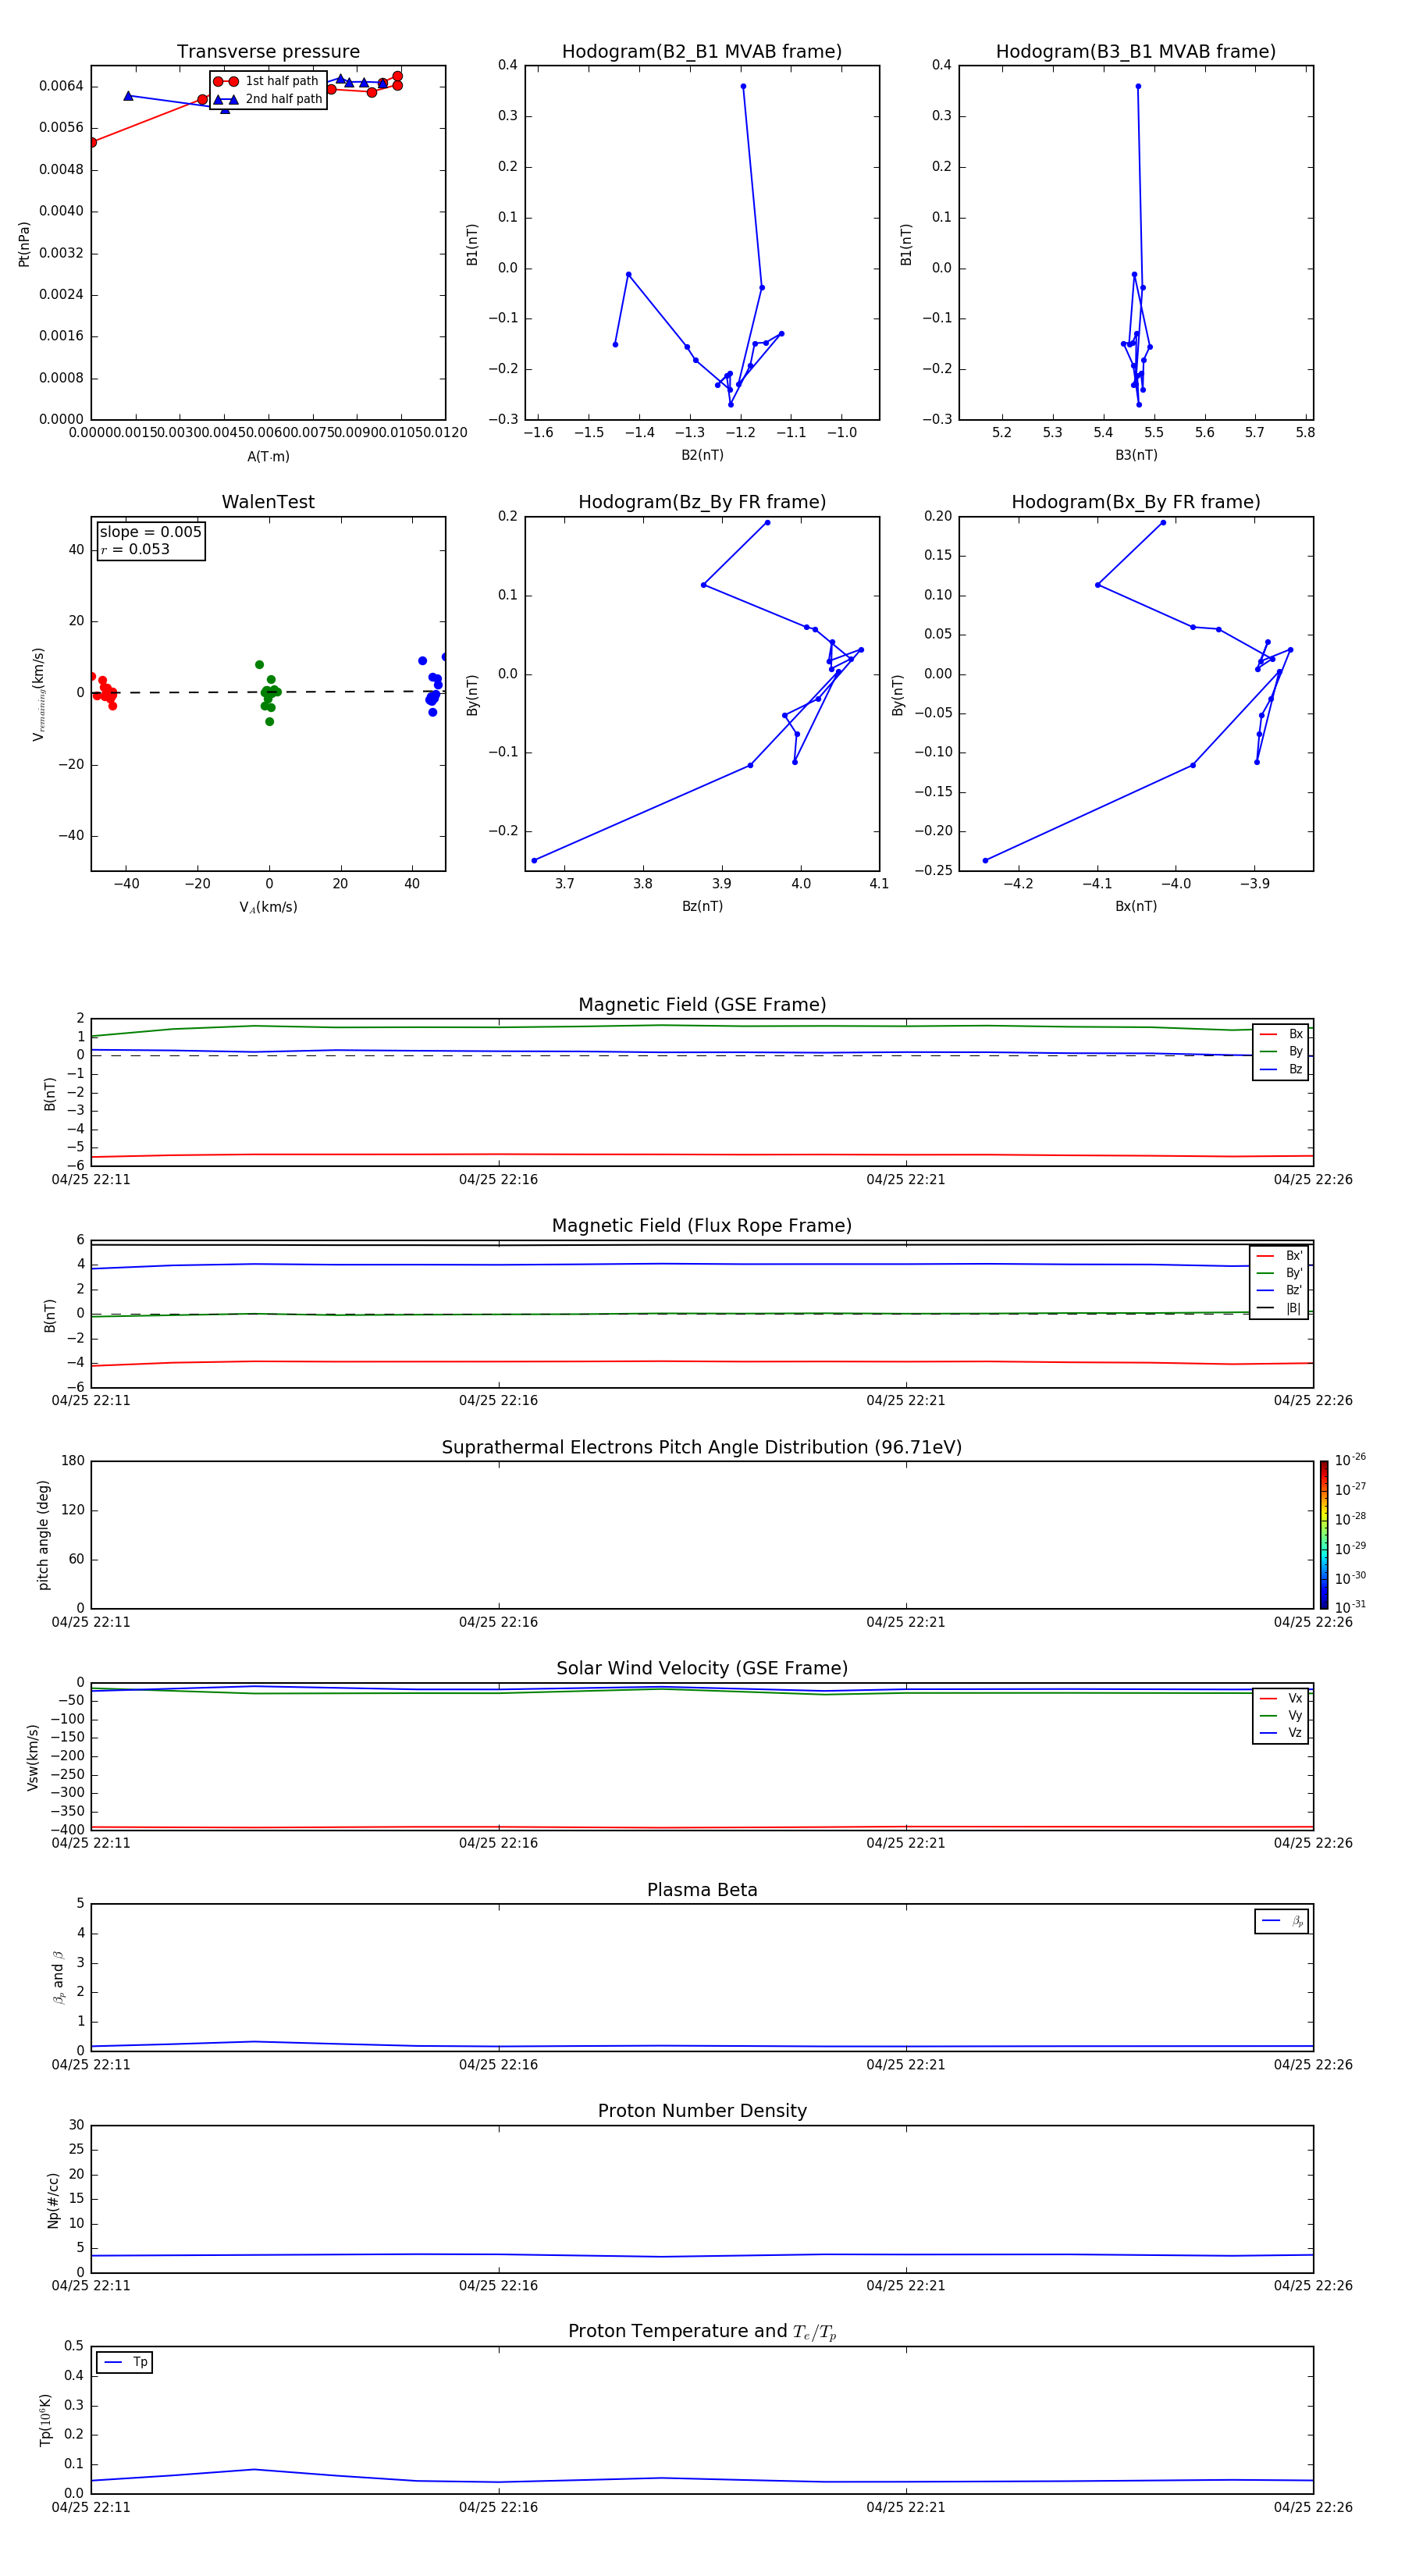Image resolution: width=1405 pixels, height=2576 pixels.
Task: Click the 'Np(#/cc)' y-axis label
Action: pyautogui.click(x=53, y=2200)
